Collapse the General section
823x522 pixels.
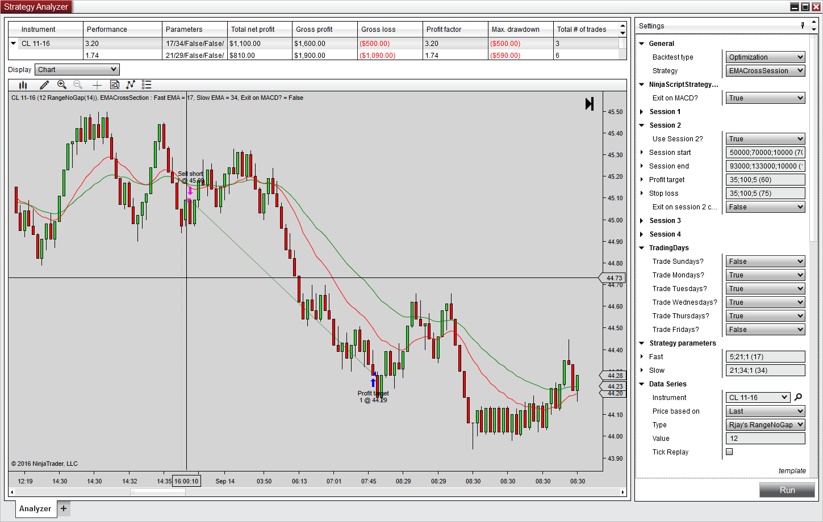pyautogui.click(x=642, y=44)
